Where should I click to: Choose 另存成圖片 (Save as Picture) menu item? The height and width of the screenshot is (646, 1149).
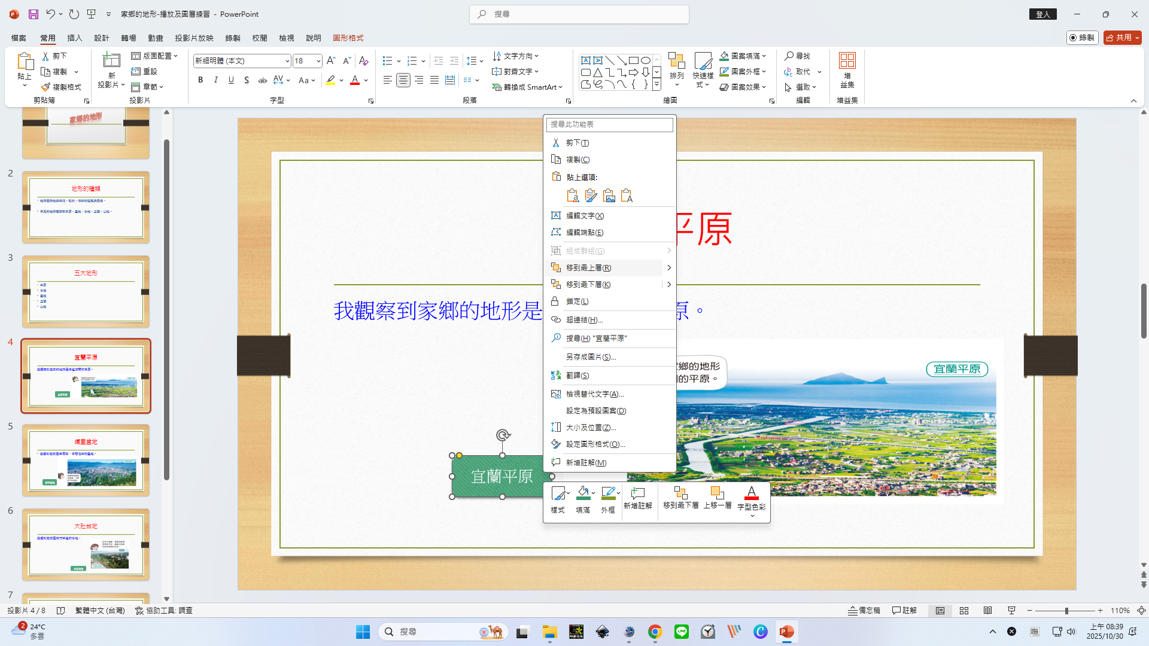(x=591, y=357)
